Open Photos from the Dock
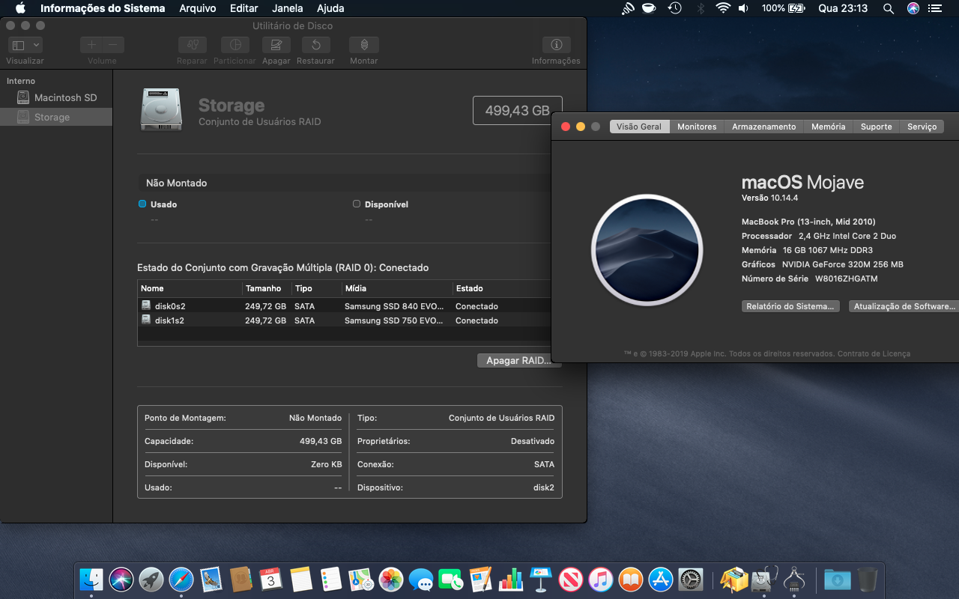 pyautogui.click(x=391, y=579)
